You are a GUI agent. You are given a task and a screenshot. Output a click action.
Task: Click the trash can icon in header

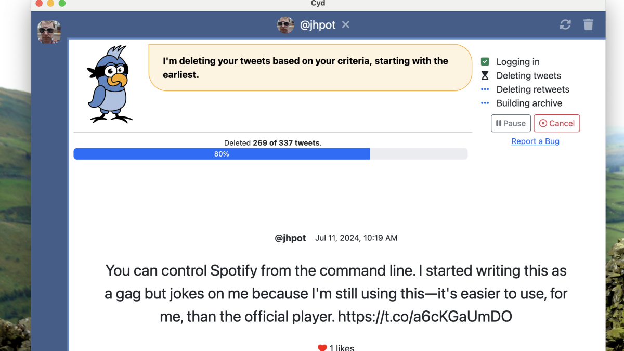click(x=588, y=24)
